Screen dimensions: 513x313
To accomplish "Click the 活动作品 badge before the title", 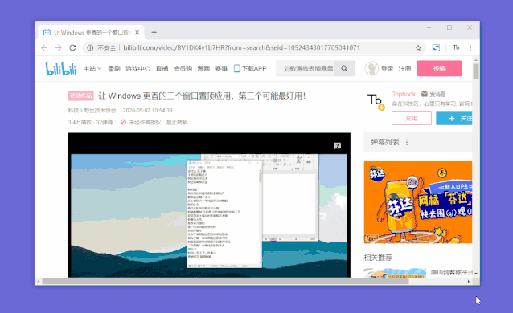I will [81, 96].
